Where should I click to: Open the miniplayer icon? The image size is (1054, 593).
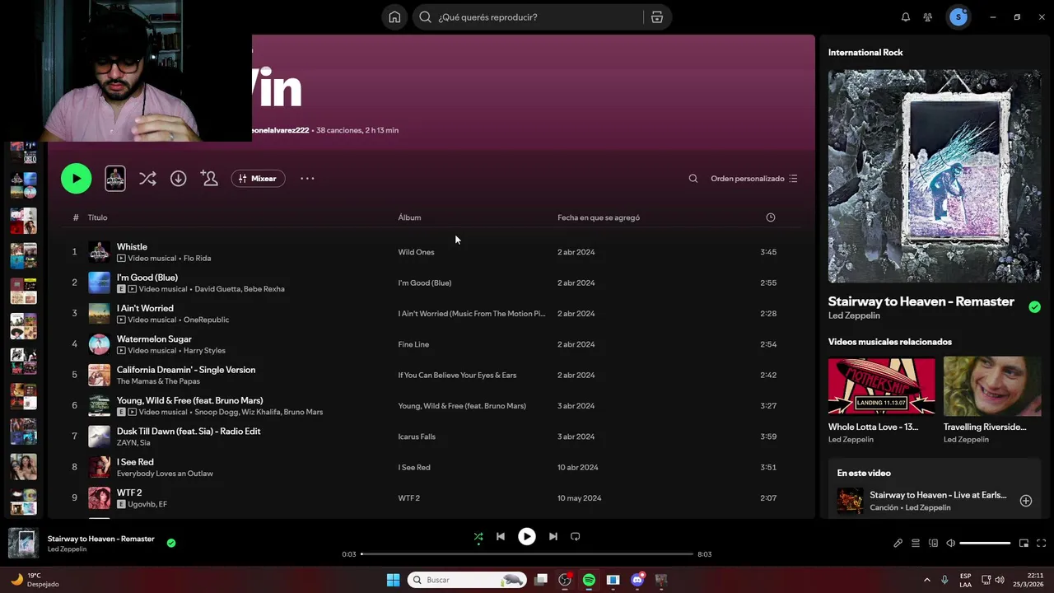pyautogui.click(x=1024, y=544)
